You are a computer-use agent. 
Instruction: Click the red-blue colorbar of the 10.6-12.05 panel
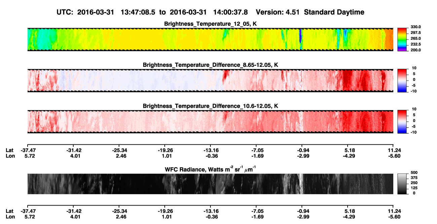(402, 121)
